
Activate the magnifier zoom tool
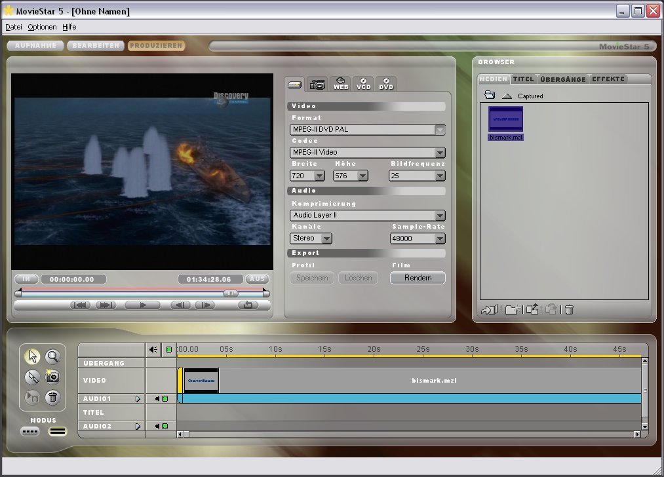[x=52, y=356]
